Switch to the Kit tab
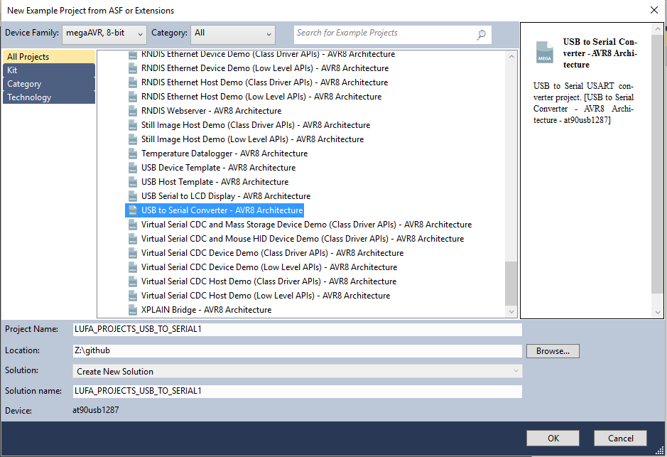The width and height of the screenshot is (667, 457). [48, 70]
